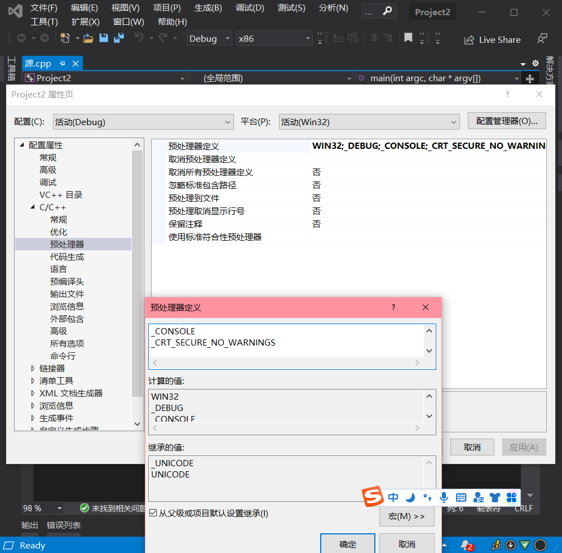Click the undo arrow icon
This screenshot has width=562, height=553.
(x=139, y=38)
